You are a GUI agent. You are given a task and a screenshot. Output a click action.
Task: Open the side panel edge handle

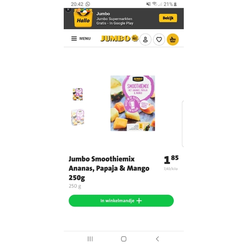(183, 123)
